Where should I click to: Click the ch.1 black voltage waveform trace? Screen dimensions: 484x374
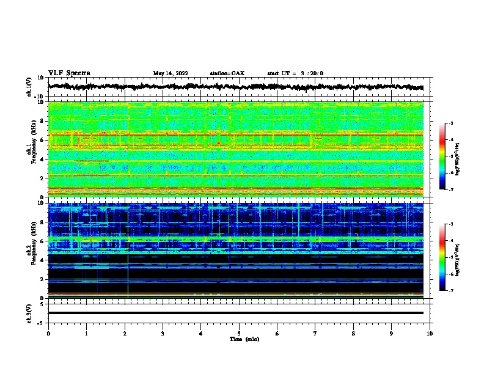(x=235, y=87)
